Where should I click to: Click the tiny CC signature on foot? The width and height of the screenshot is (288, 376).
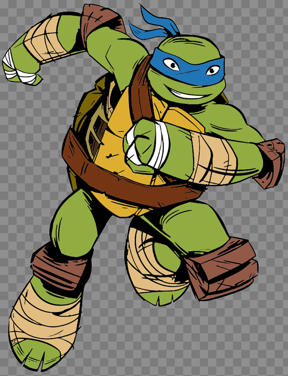pyautogui.click(x=14, y=342)
